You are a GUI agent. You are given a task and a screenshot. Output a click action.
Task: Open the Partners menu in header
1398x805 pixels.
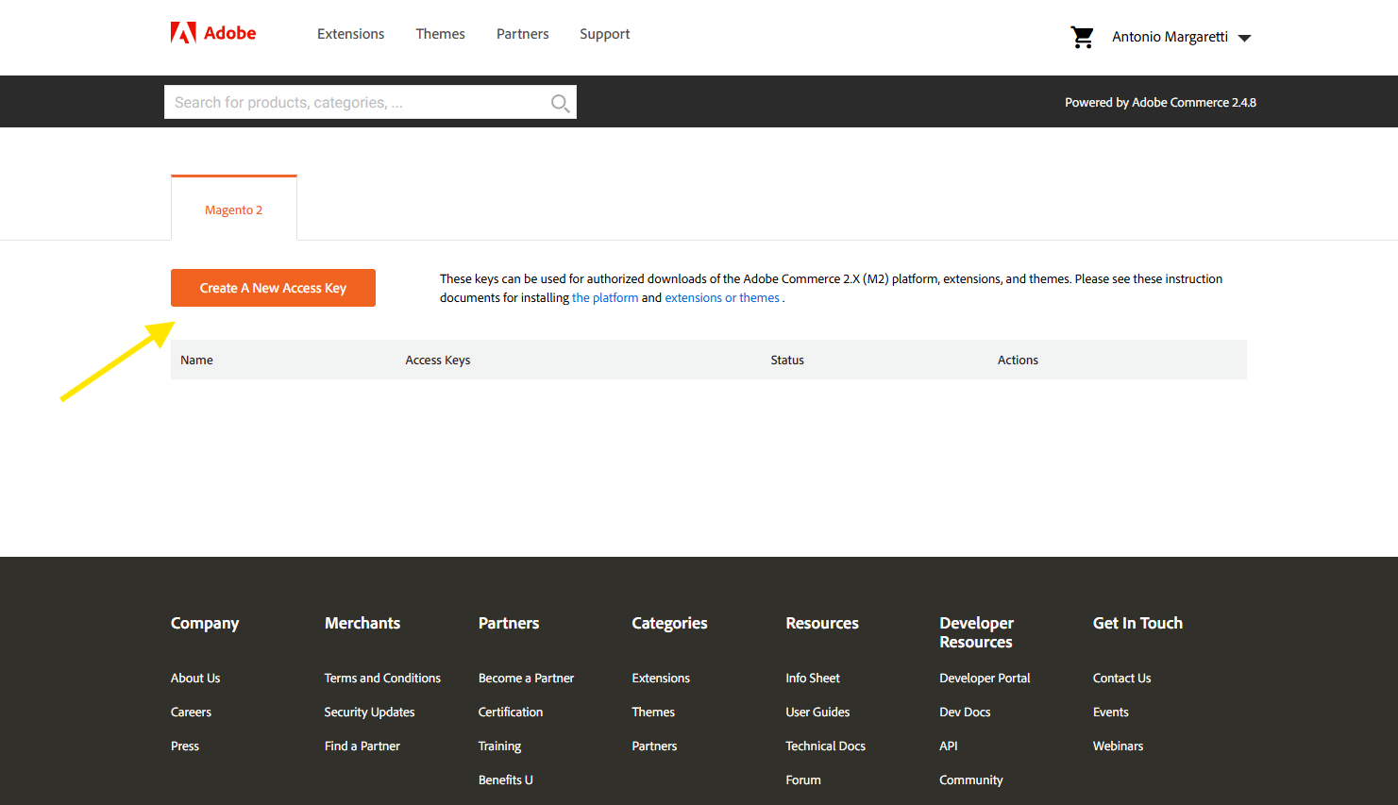[522, 34]
